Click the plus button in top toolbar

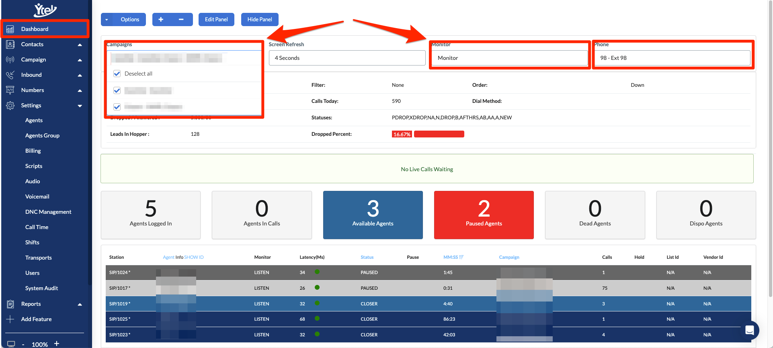[x=161, y=19]
